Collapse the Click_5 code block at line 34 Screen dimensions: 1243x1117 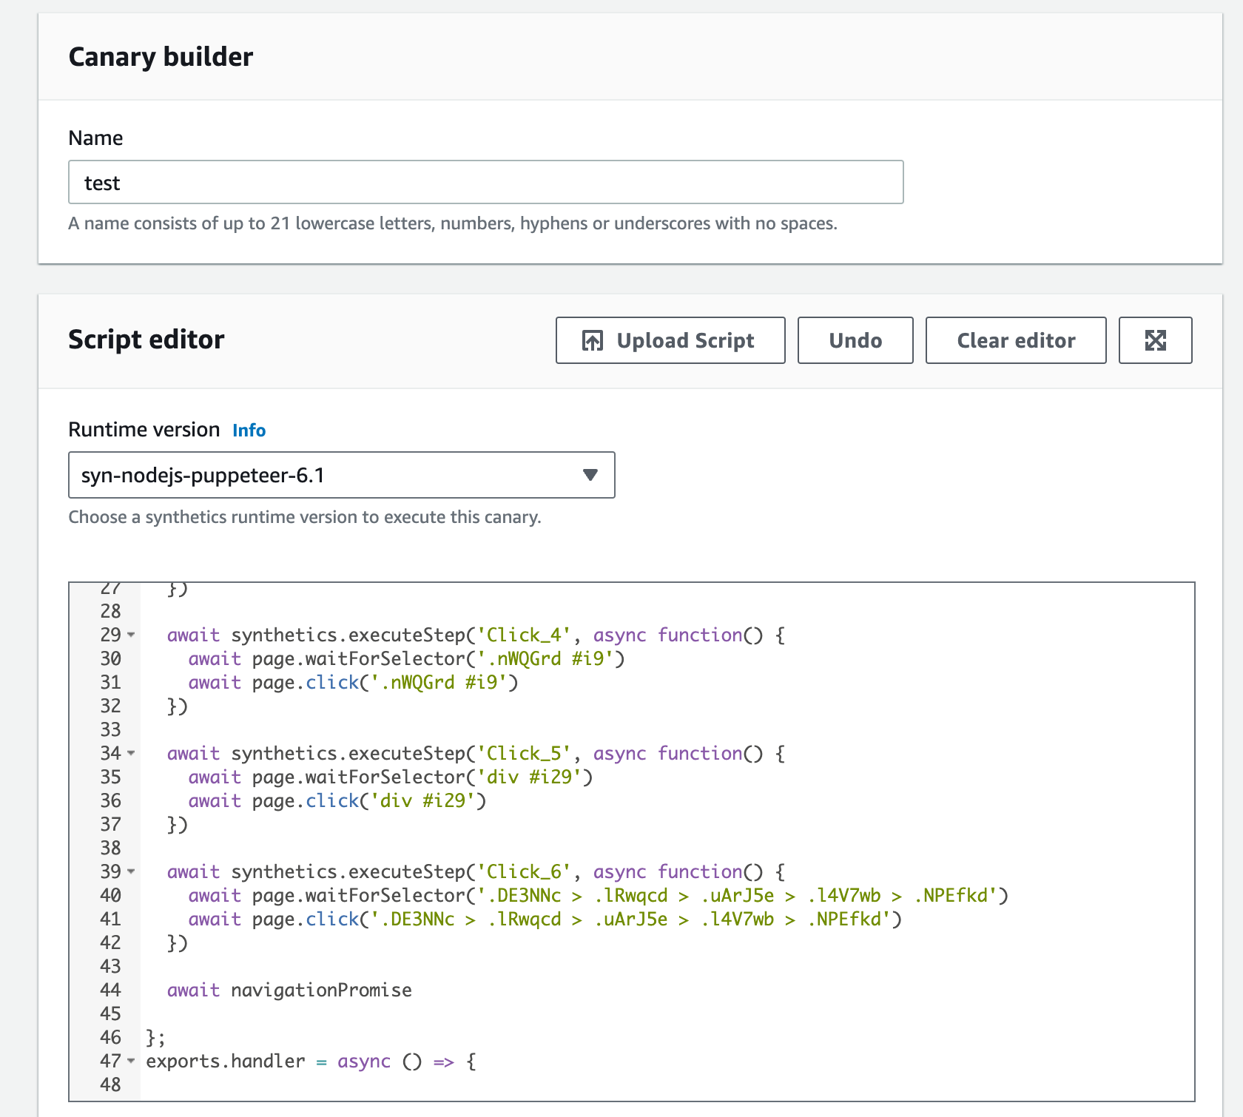coord(131,753)
